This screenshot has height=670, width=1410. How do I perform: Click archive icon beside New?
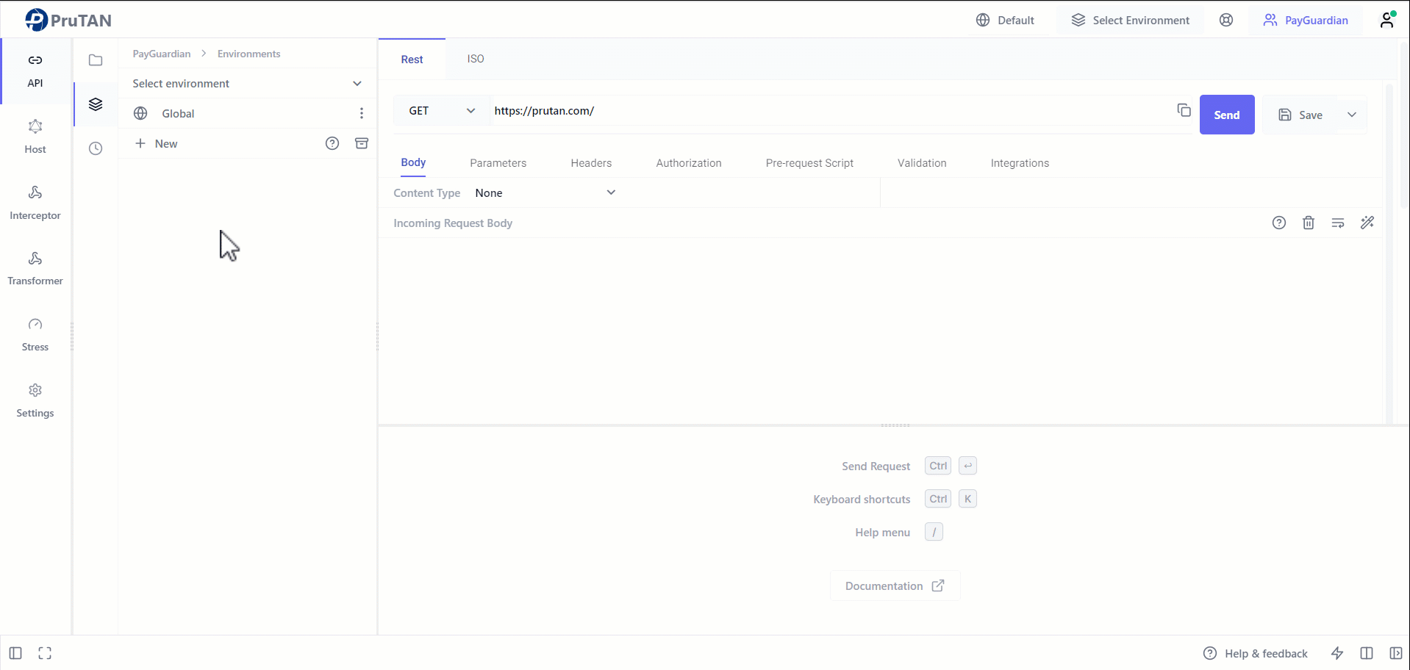coord(362,143)
